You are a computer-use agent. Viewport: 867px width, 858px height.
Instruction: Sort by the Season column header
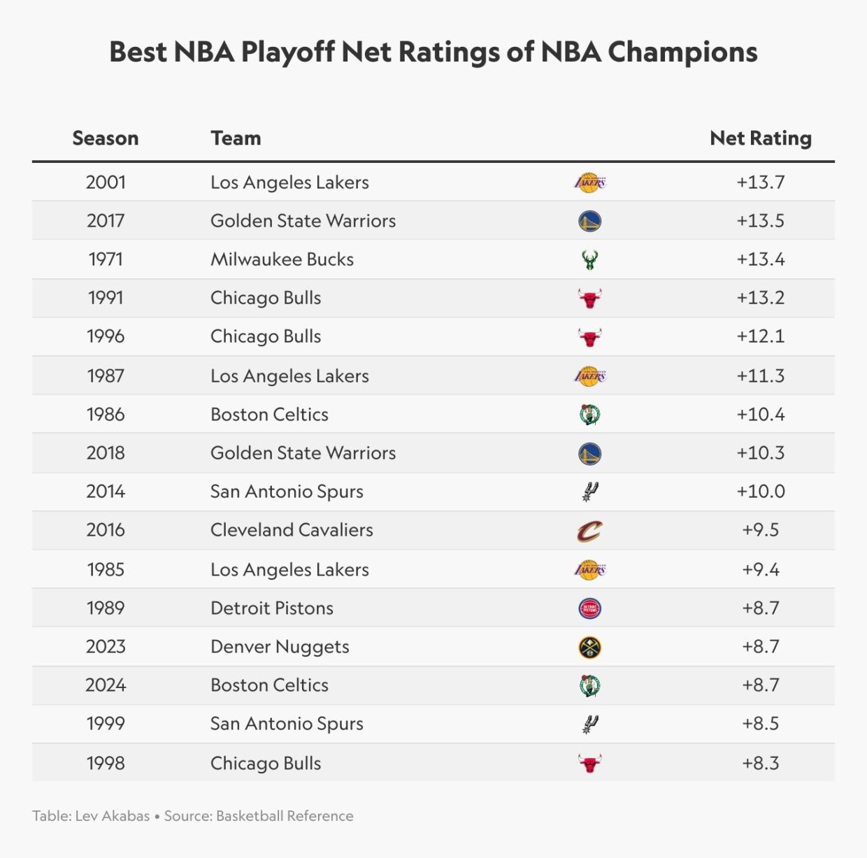click(106, 138)
